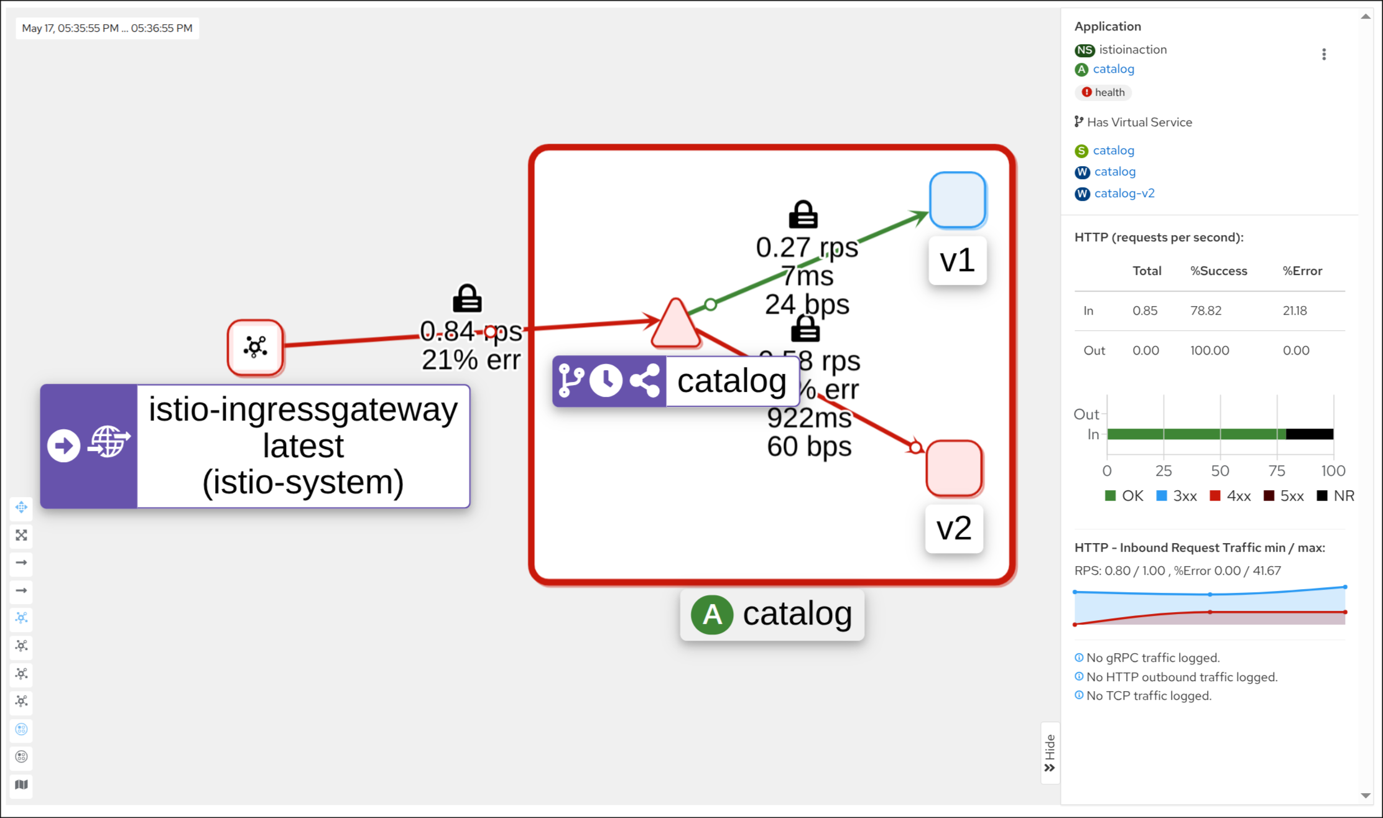This screenshot has height=818, width=1383.
Task: Click the NS namespace badge icon
Action: pos(1085,50)
